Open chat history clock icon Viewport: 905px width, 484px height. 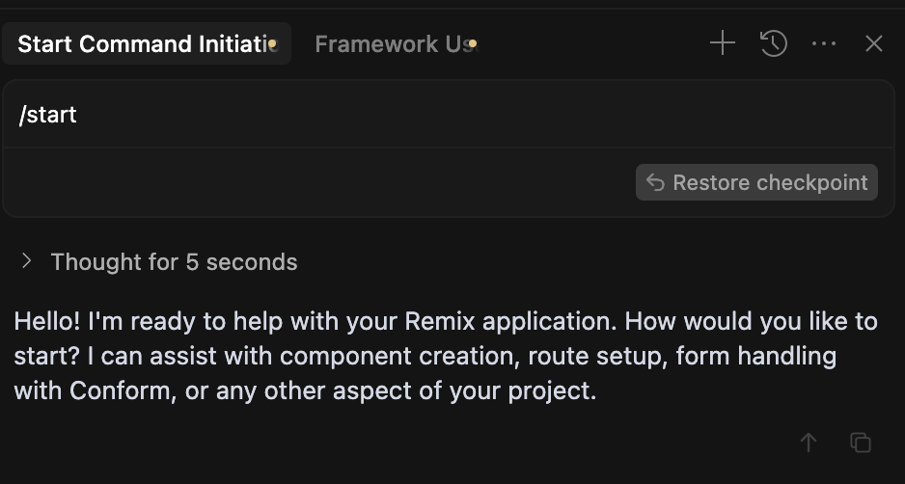pos(774,43)
